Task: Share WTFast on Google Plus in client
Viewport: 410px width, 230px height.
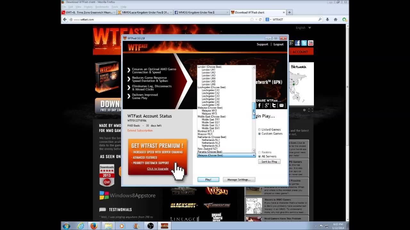Action: click(267, 105)
